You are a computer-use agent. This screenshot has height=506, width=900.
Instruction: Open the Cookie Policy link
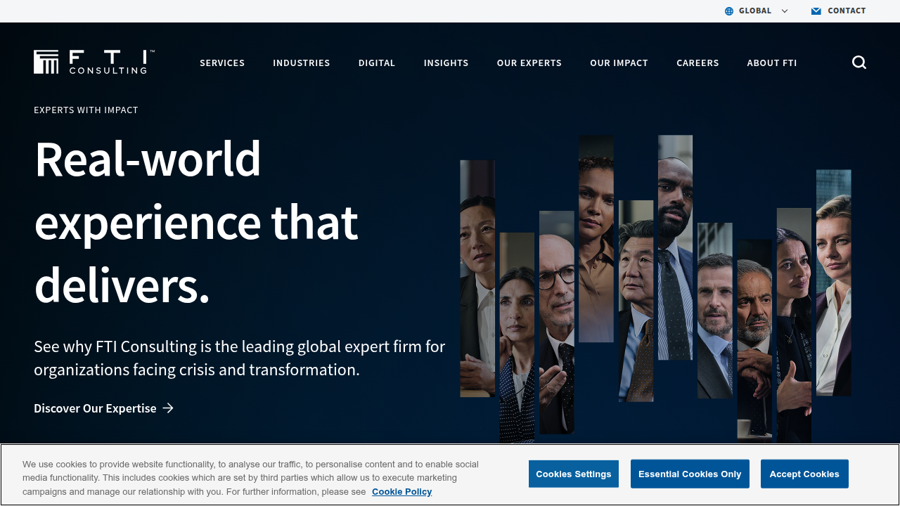click(402, 492)
